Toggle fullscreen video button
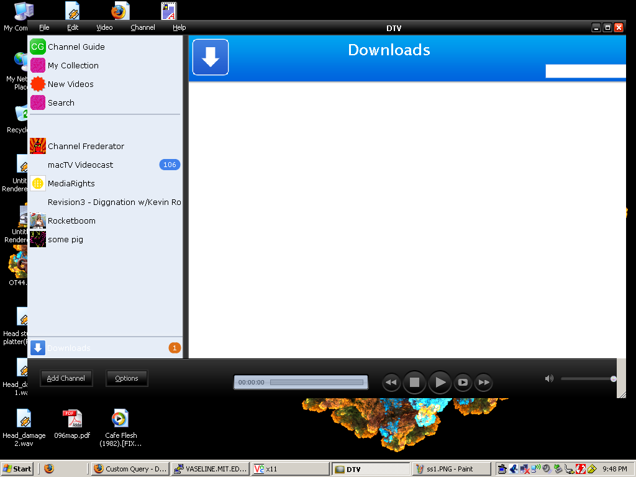The image size is (636, 477). click(462, 383)
